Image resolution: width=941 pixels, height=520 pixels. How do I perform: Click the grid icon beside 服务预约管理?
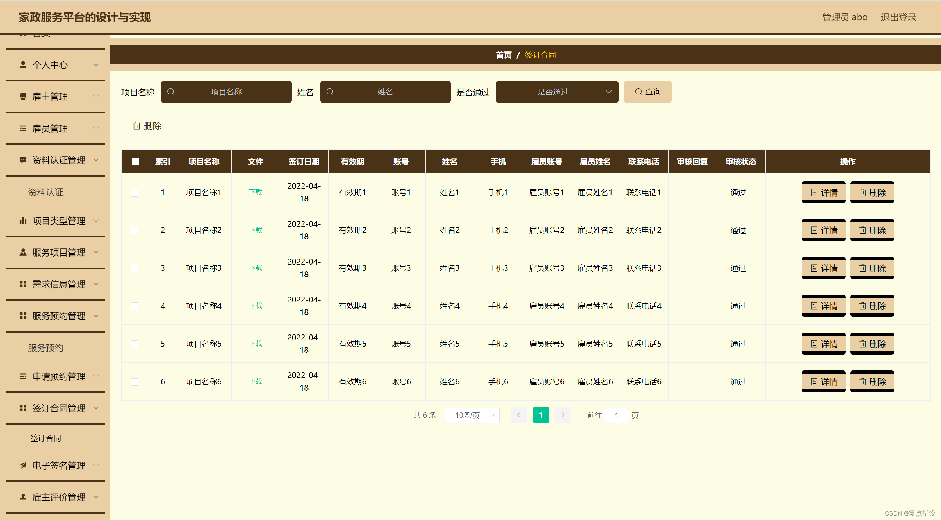click(23, 316)
